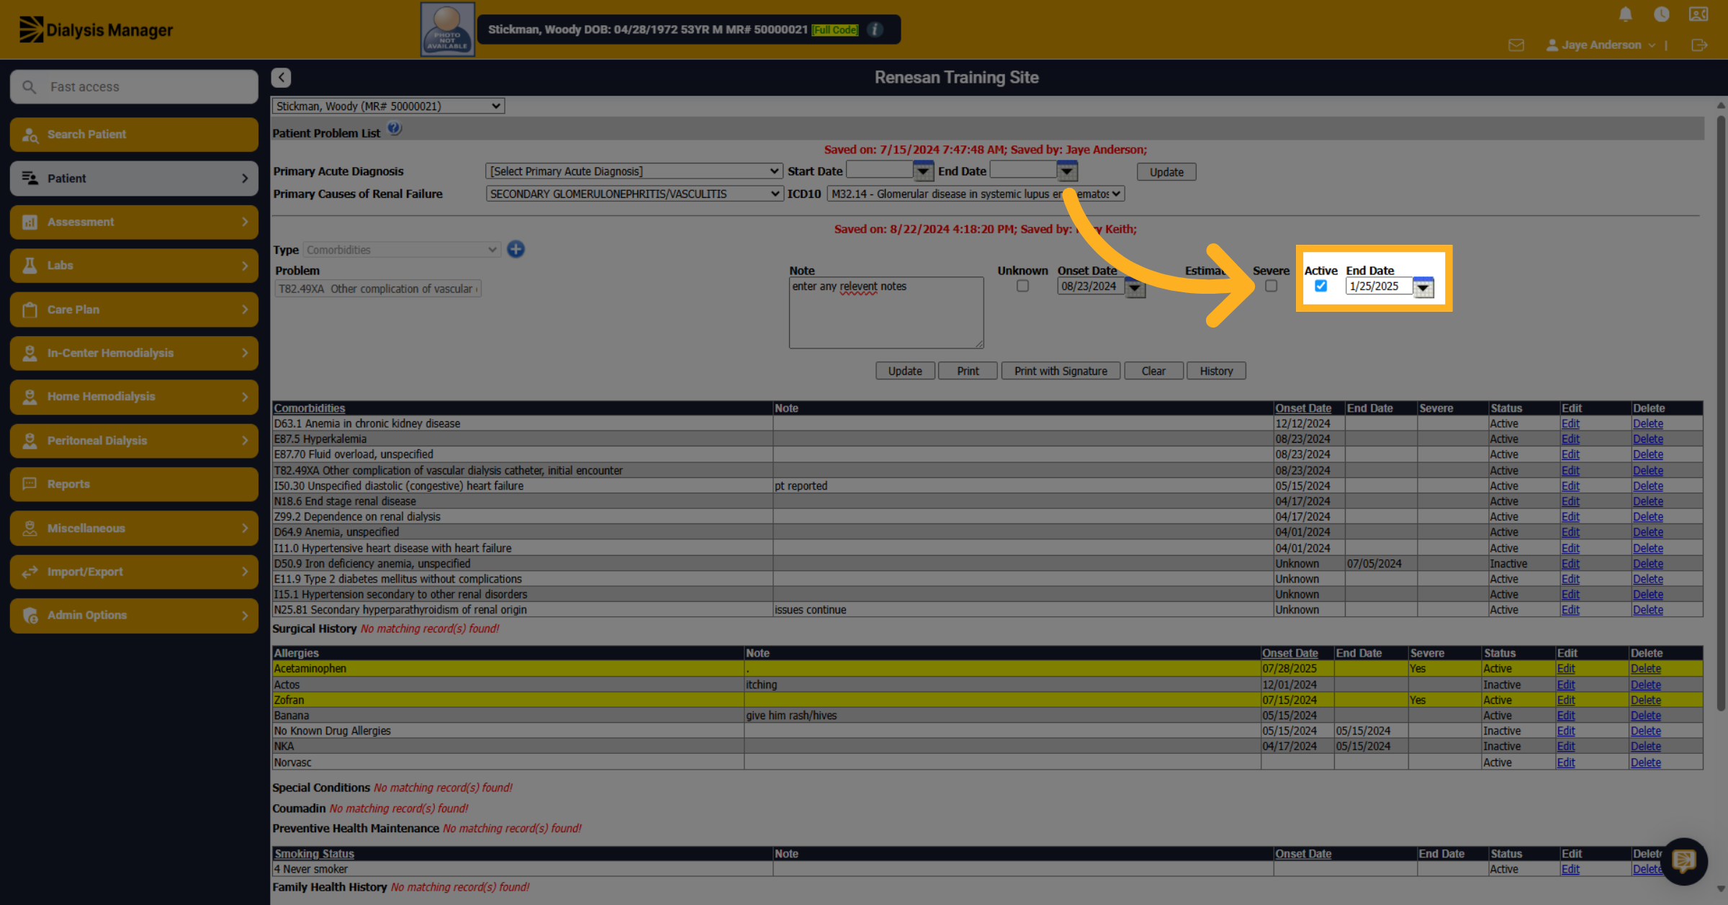
Task: Open Primary Causes of Renal Failure dropdown
Action: (634, 194)
